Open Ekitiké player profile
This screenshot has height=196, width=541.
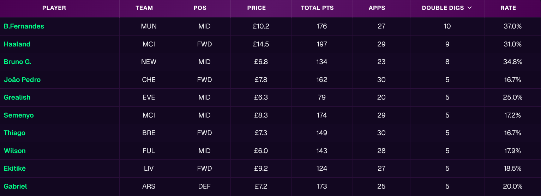coord(15,169)
